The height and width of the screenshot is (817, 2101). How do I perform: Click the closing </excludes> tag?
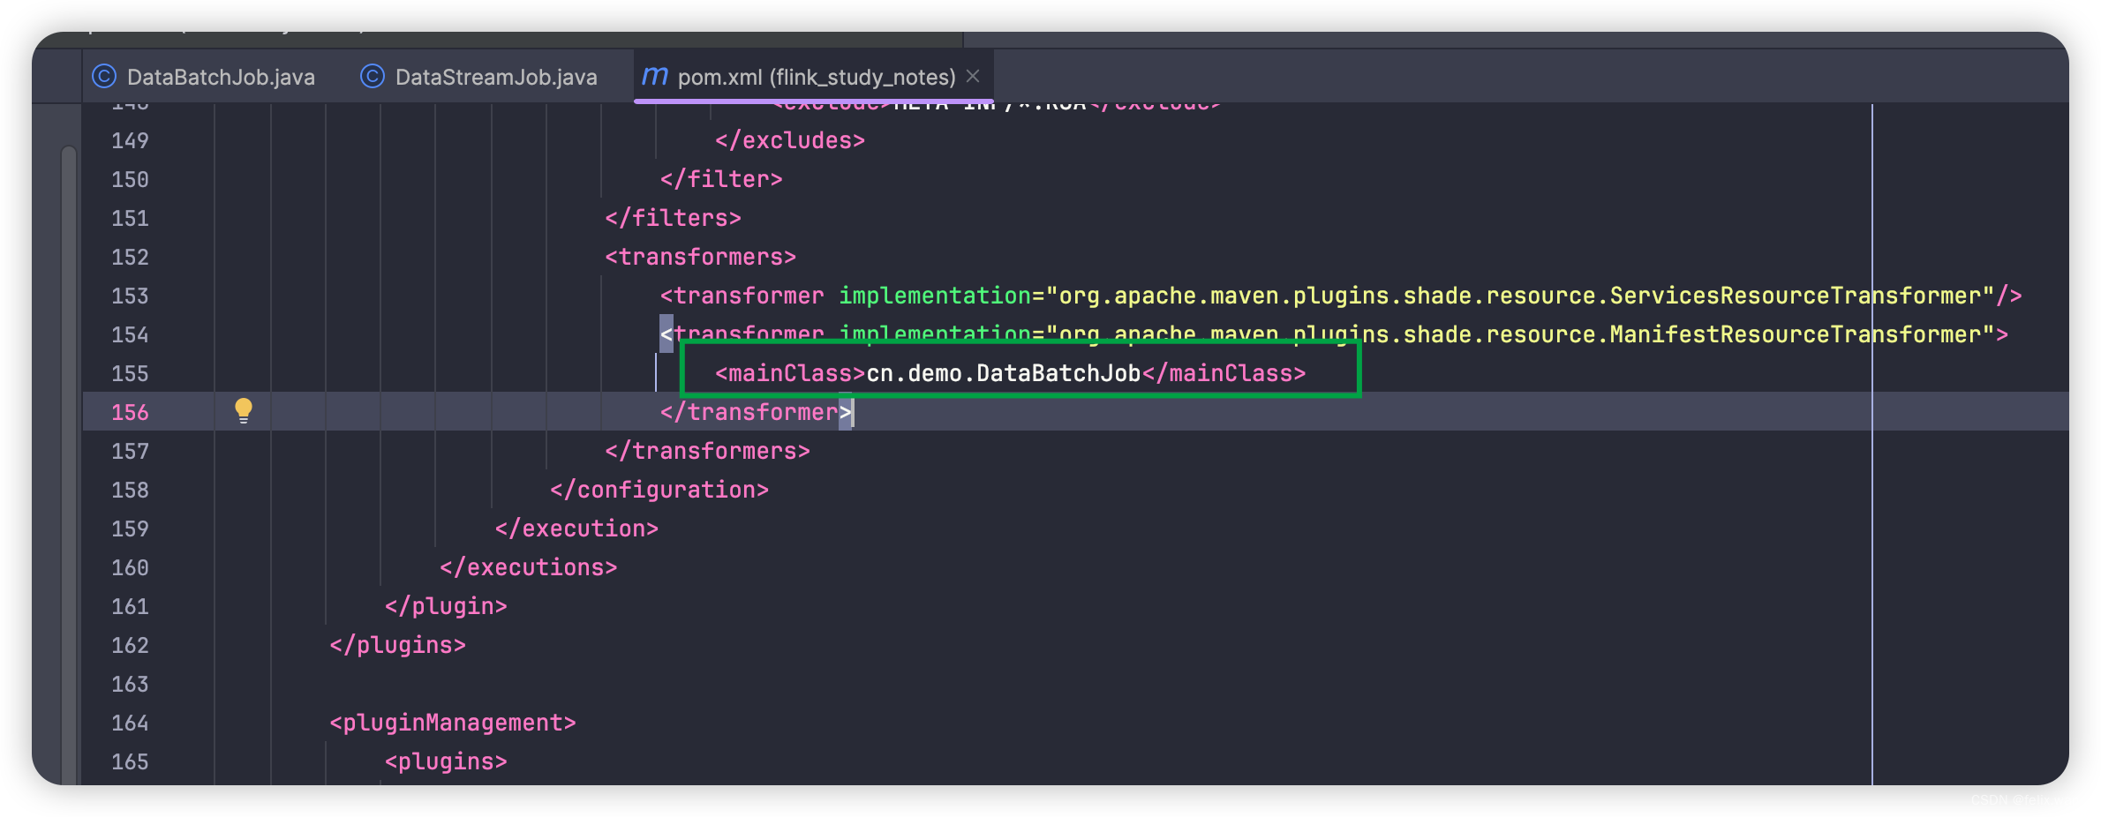(790, 140)
